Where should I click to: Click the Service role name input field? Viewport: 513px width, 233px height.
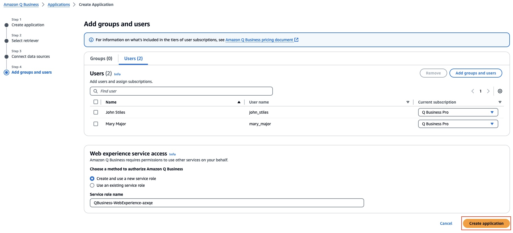pyautogui.click(x=227, y=203)
